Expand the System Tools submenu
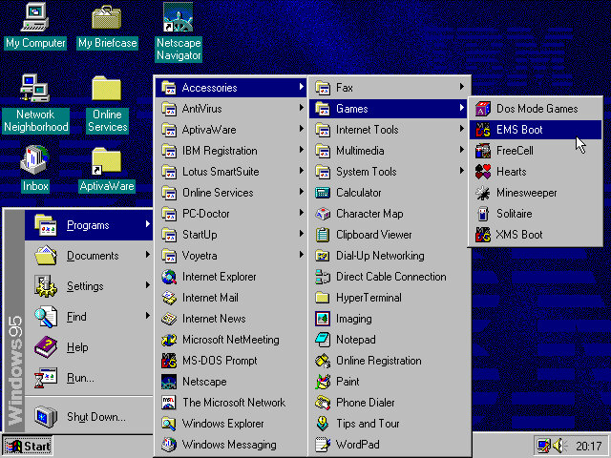 (x=366, y=172)
